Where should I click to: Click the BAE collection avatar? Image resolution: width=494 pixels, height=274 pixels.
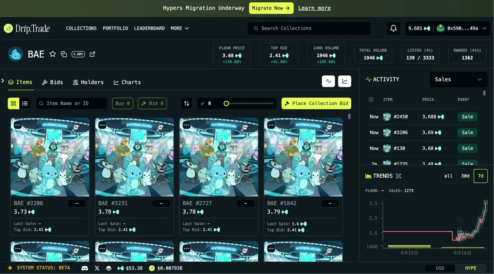(16, 54)
